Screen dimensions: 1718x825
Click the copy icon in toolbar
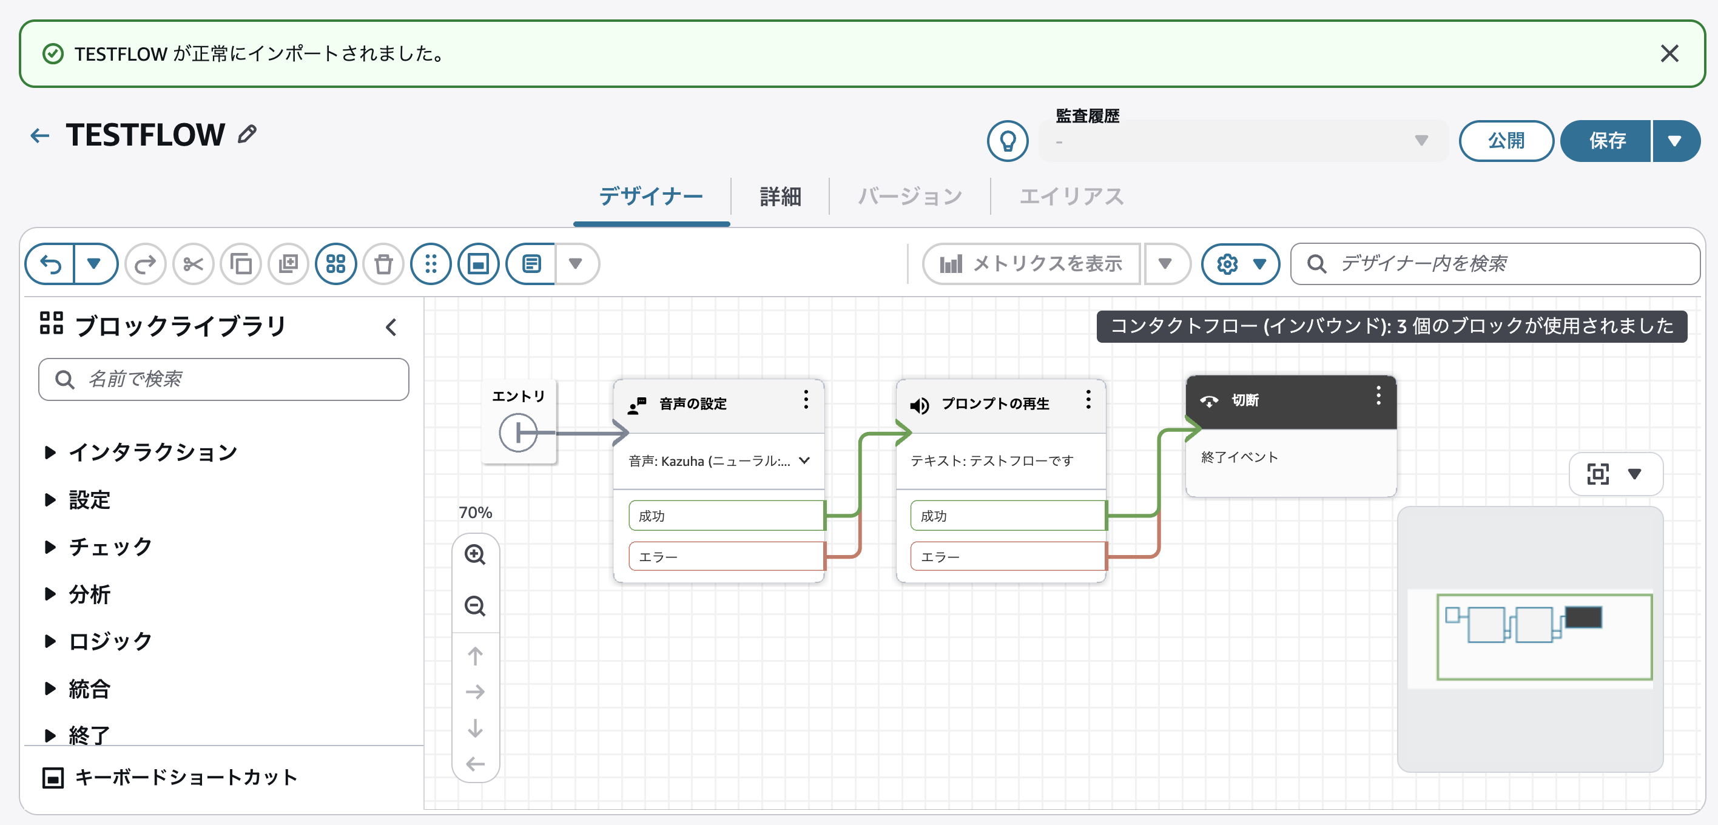coord(241,264)
